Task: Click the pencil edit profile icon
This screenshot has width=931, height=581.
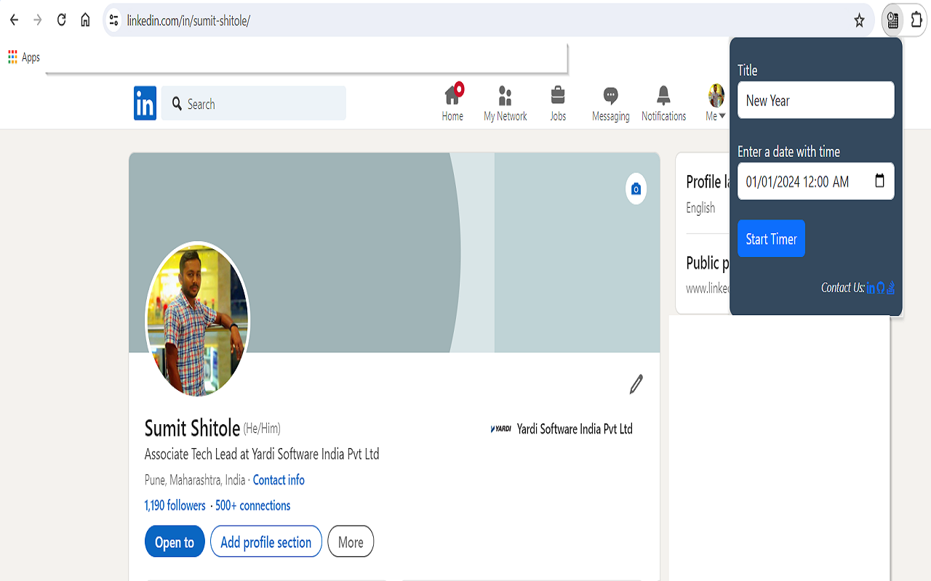Action: tap(636, 384)
